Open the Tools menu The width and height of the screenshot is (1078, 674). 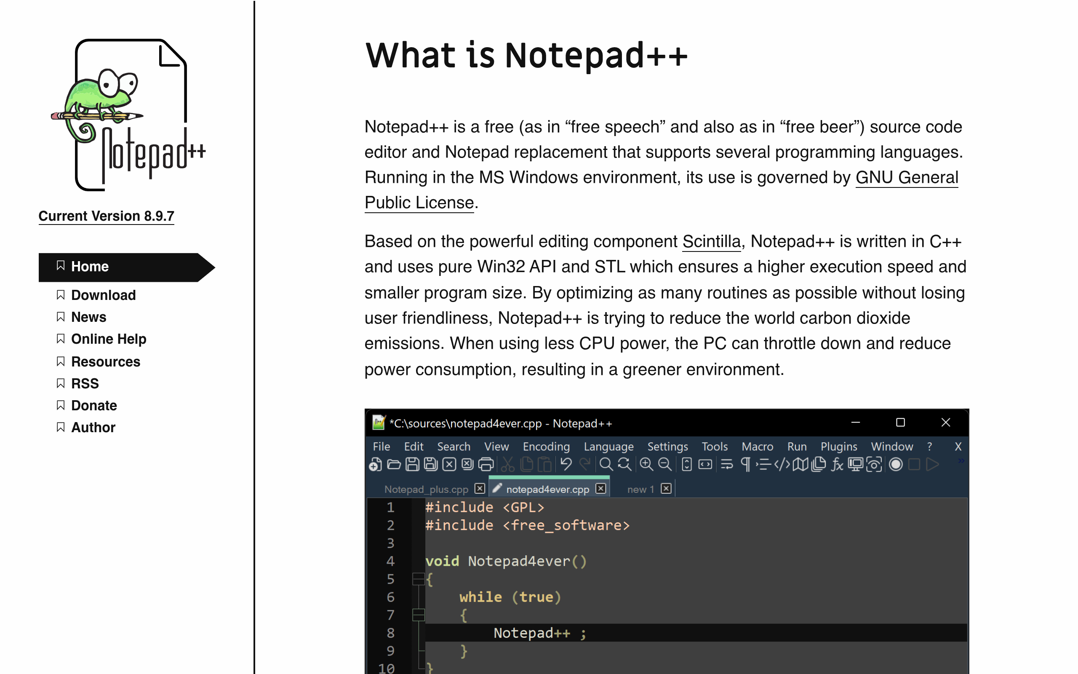(715, 447)
